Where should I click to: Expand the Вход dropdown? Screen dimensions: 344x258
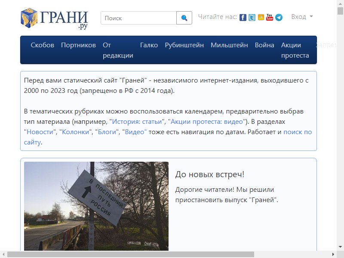(302, 17)
